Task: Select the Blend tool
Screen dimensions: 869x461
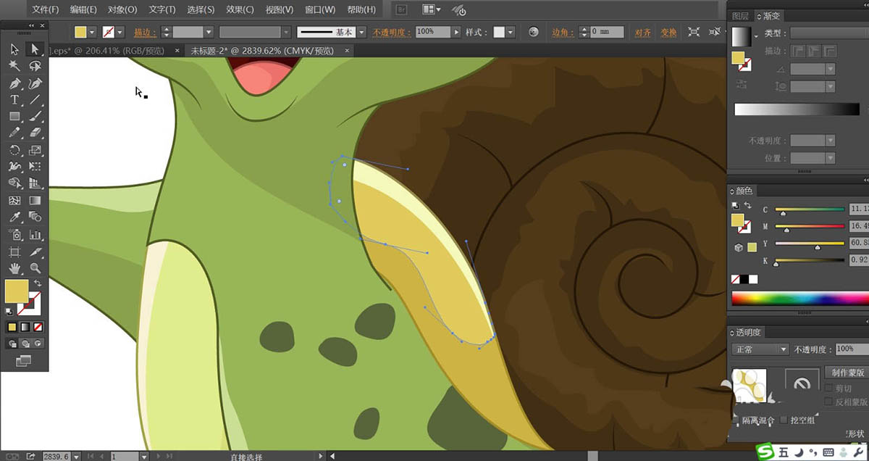Action: tap(34, 217)
